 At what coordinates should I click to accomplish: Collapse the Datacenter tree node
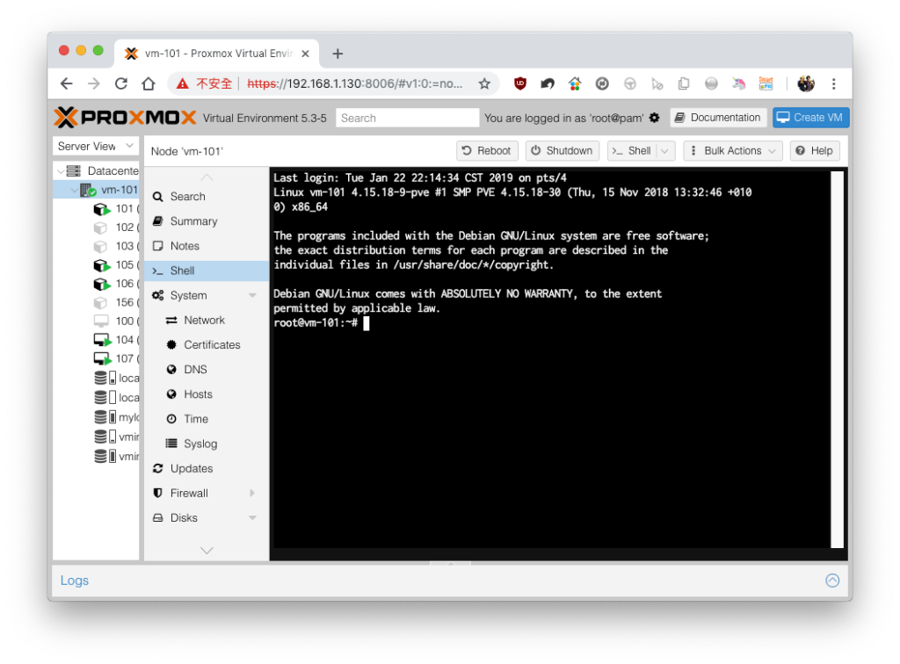(61, 171)
